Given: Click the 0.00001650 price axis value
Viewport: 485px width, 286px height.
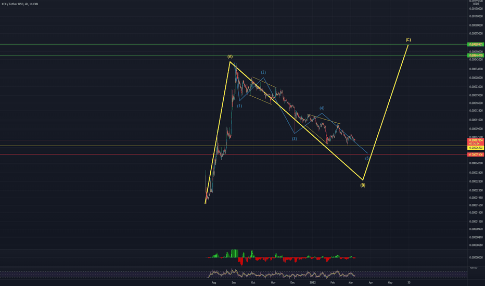Looking at the screenshot, I should (x=476, y=205).
